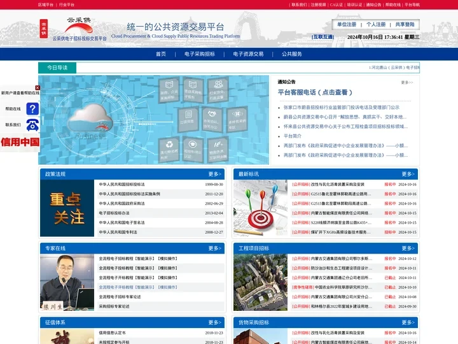Click the handshake tile in banner
The width and height of the screenshot is (458, 344).
211,120
